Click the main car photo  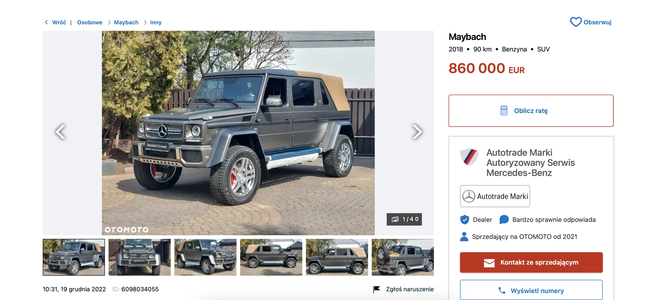[x=238, y=133]
